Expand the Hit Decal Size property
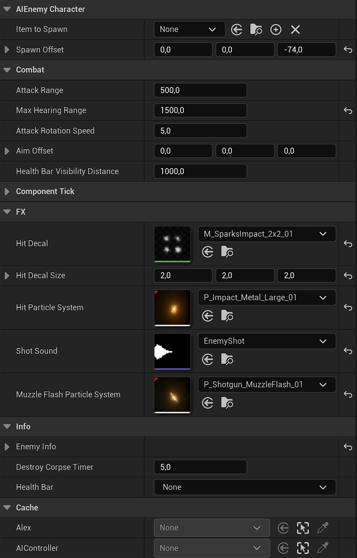Viewport: 357px width, 558px height. [7, 275]
